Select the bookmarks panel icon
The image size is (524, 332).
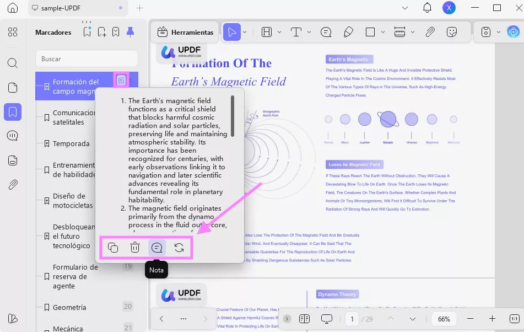click(13, 111)
